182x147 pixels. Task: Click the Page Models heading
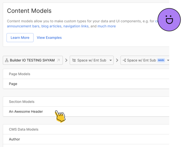pos(19,74)
